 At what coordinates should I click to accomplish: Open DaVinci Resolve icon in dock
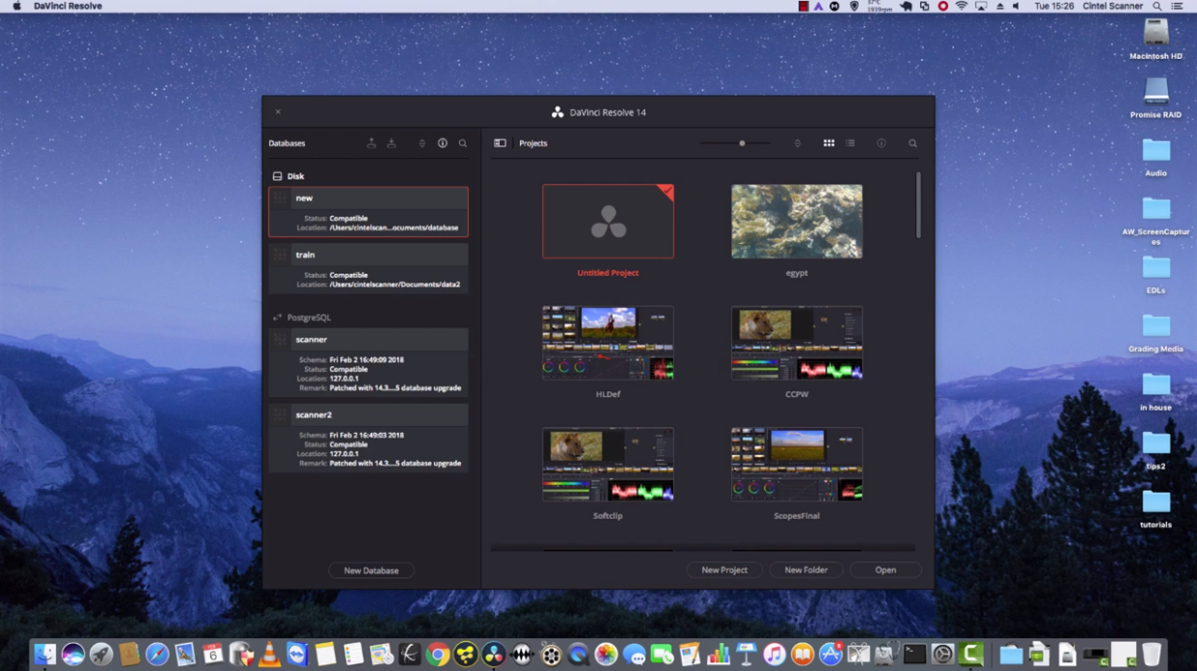494,655
